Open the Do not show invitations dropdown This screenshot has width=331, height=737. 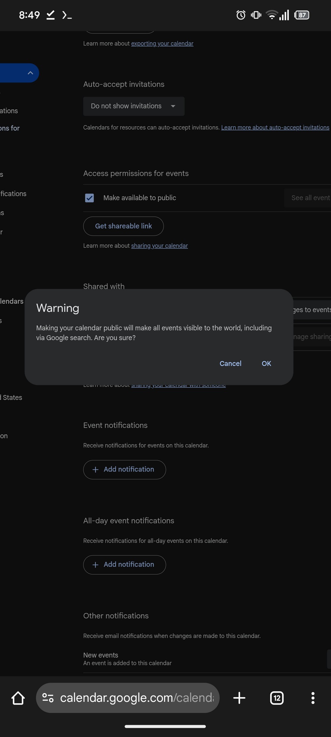[x=133, y=106]
